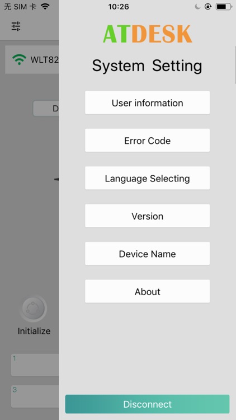236x420 pixels.
Task: Tap the System Setting title
Action: pyautogui.click(x=147, y=66)
